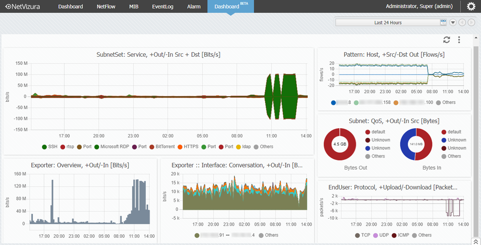Click the dashboard refresh icon

point(447,39)
